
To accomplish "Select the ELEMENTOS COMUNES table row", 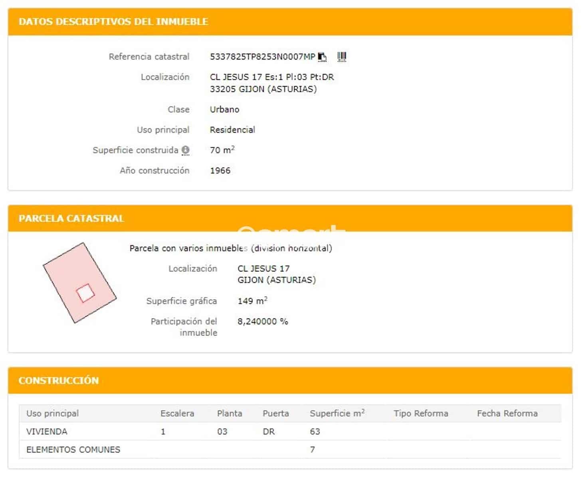I will (73, 449).
